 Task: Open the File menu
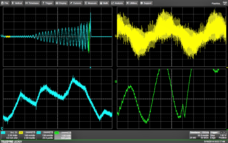coord(5,3)
